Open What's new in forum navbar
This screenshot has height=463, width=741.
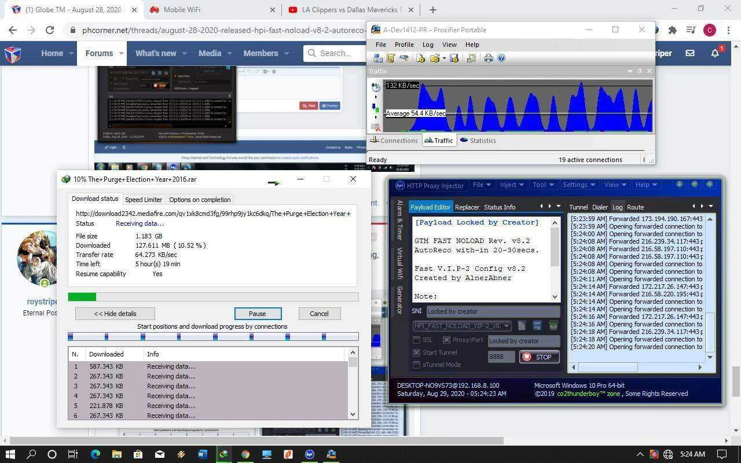coord(156,53)
